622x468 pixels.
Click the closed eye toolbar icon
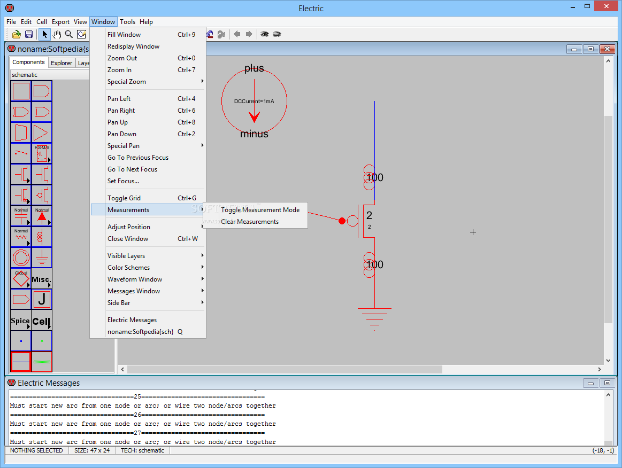277,35
